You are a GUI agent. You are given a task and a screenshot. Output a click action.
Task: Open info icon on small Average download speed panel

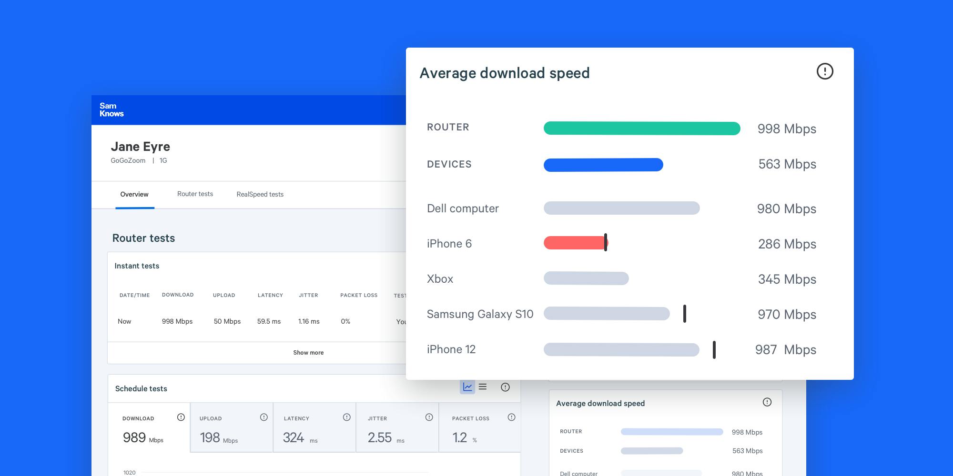767,402
